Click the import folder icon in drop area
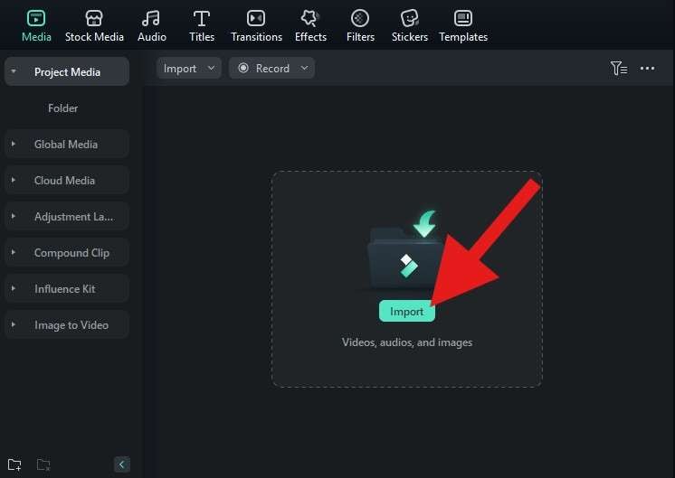The width and height of the screenshot is (675, 478). click(x=405, y=250)
